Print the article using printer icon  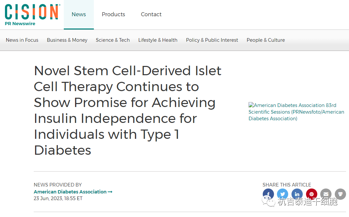[340, 194]
